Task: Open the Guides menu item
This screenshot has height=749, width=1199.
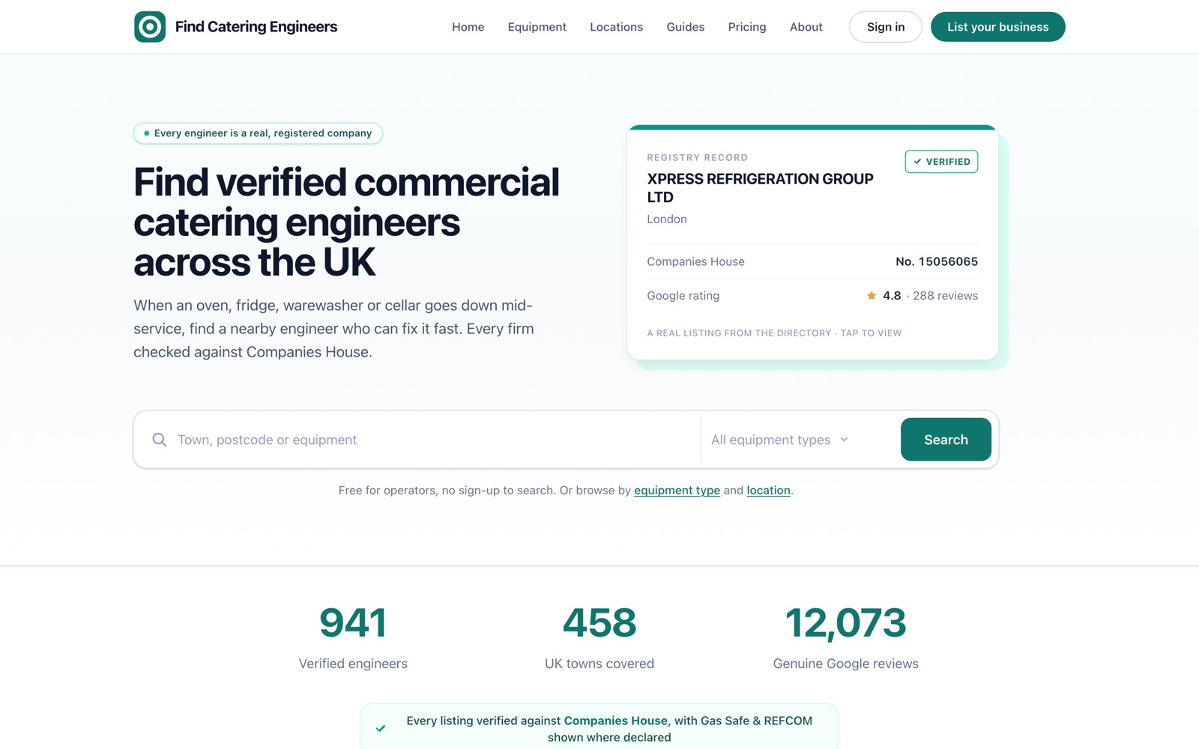Action: click(686, 27)
